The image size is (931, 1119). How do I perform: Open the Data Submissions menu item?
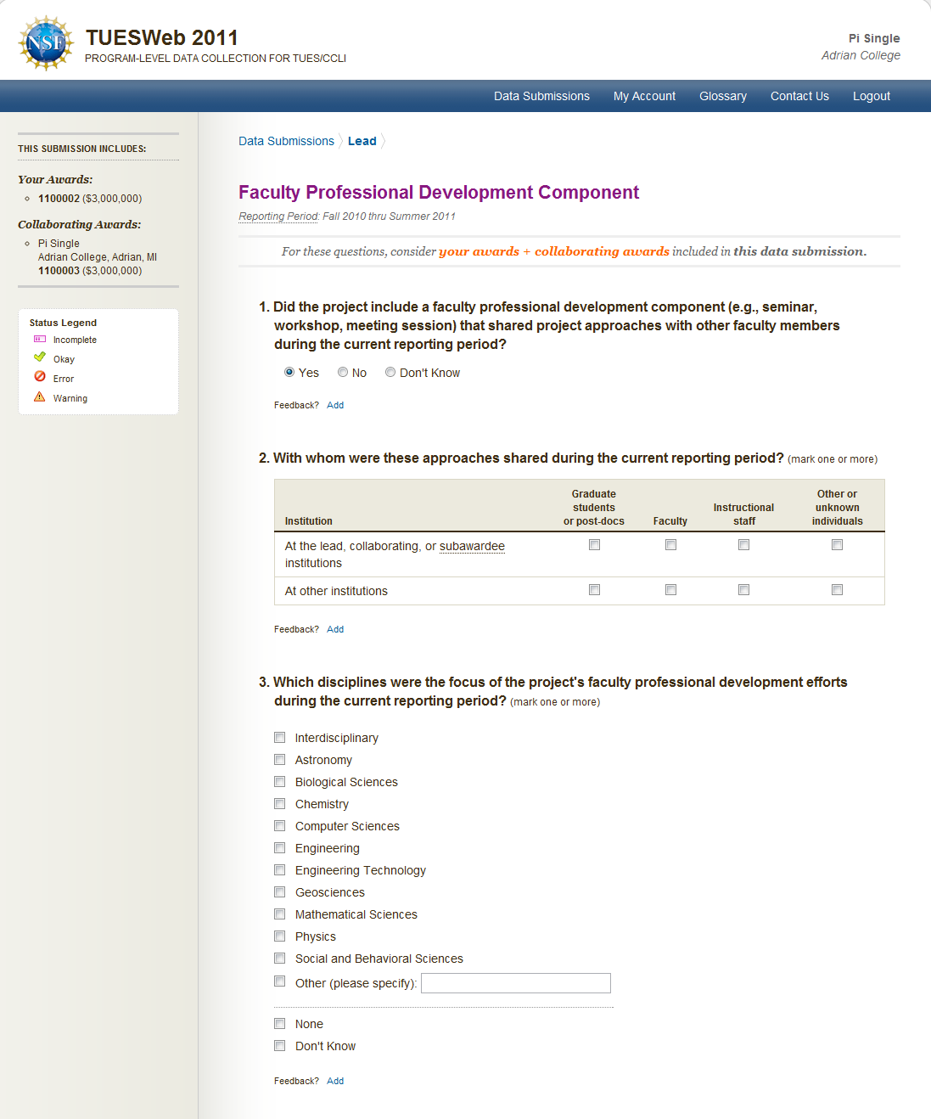[541, 96]
